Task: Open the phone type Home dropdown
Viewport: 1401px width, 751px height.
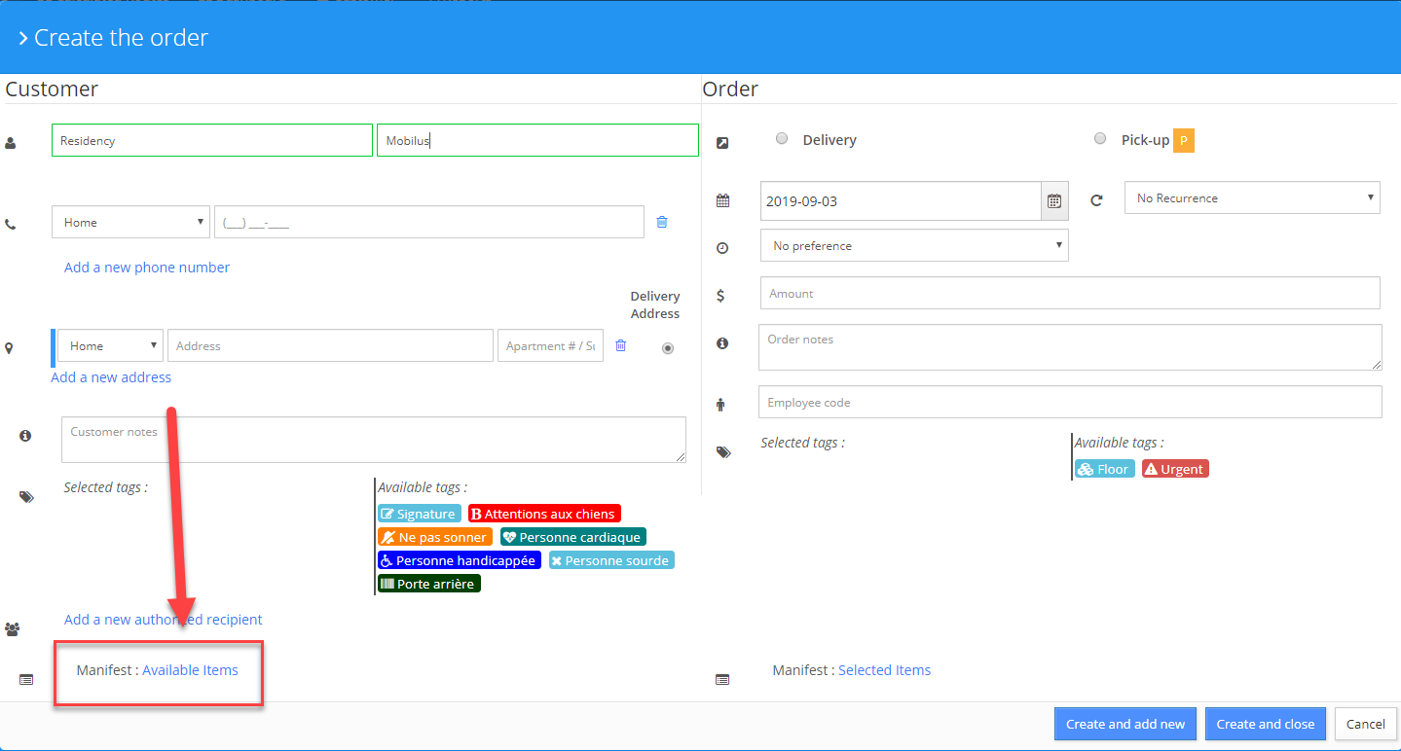Action: click(x=130, y=222)
